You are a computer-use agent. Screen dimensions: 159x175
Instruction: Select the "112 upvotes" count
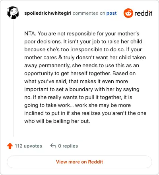click(28, 146)
